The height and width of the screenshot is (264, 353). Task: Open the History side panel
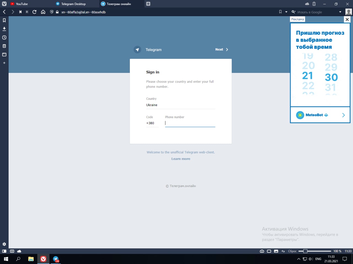pos(4,37)
